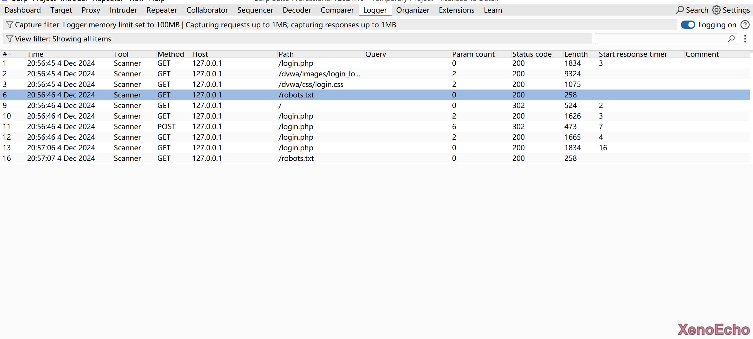The image size is (753, 339).
Task: Click the help question mark icon
Action: point(745,25)
